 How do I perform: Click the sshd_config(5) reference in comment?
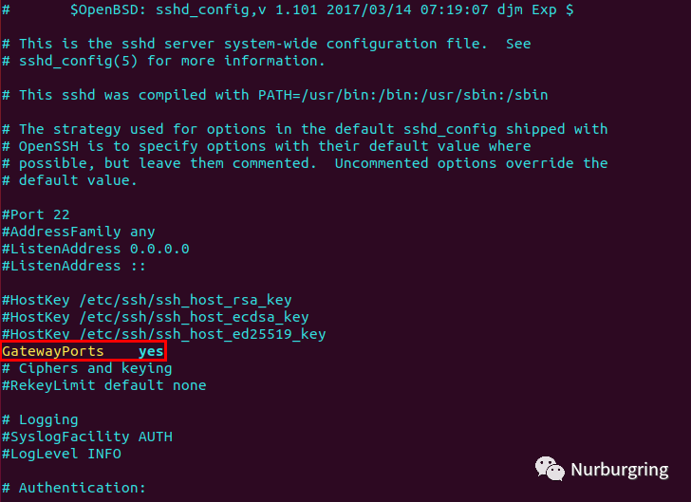tap(79, 61)
